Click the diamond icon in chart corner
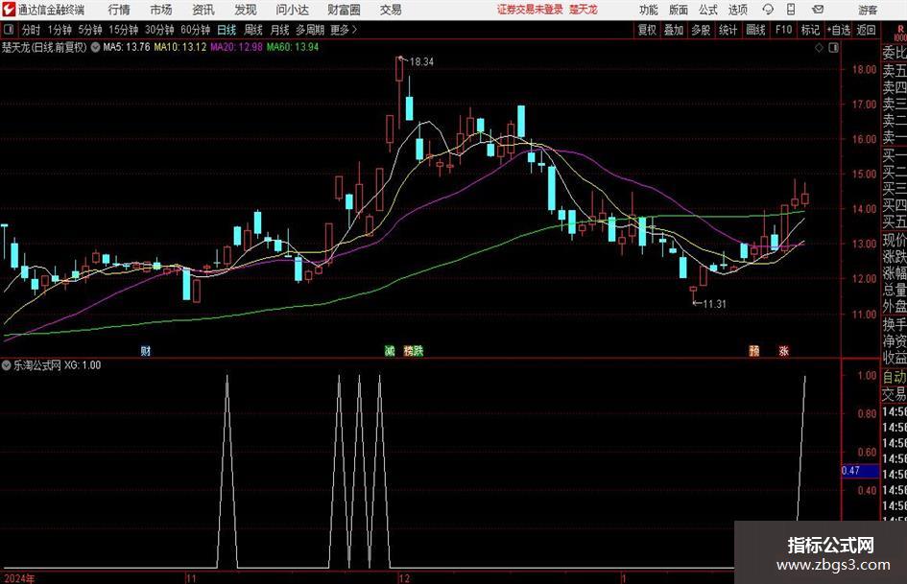This screenshot has height=584, width=907. [819, 48]
